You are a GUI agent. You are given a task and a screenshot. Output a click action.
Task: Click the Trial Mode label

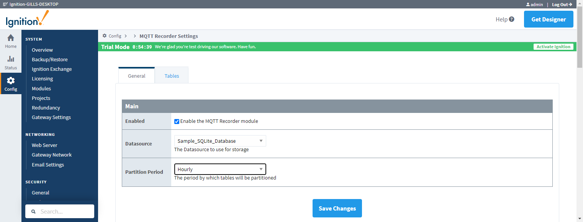click(115, 47)
